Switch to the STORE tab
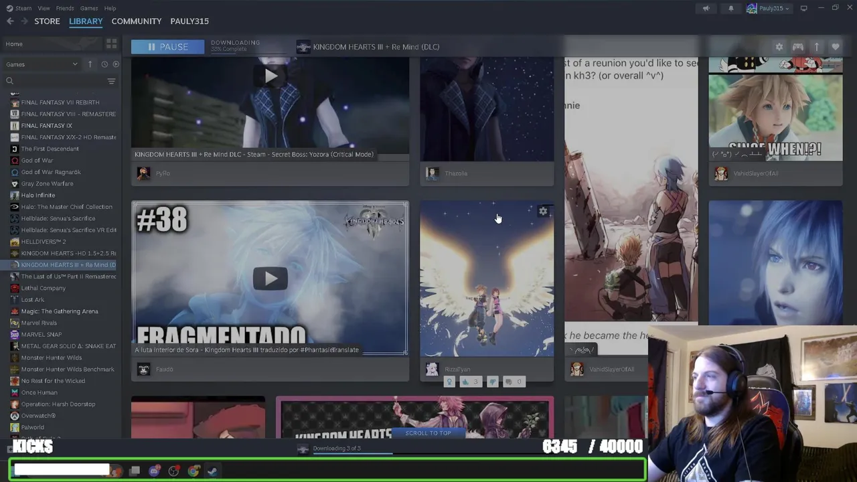Image resolution: width=857 pixels, height=482 pixels. pos(47,21)
